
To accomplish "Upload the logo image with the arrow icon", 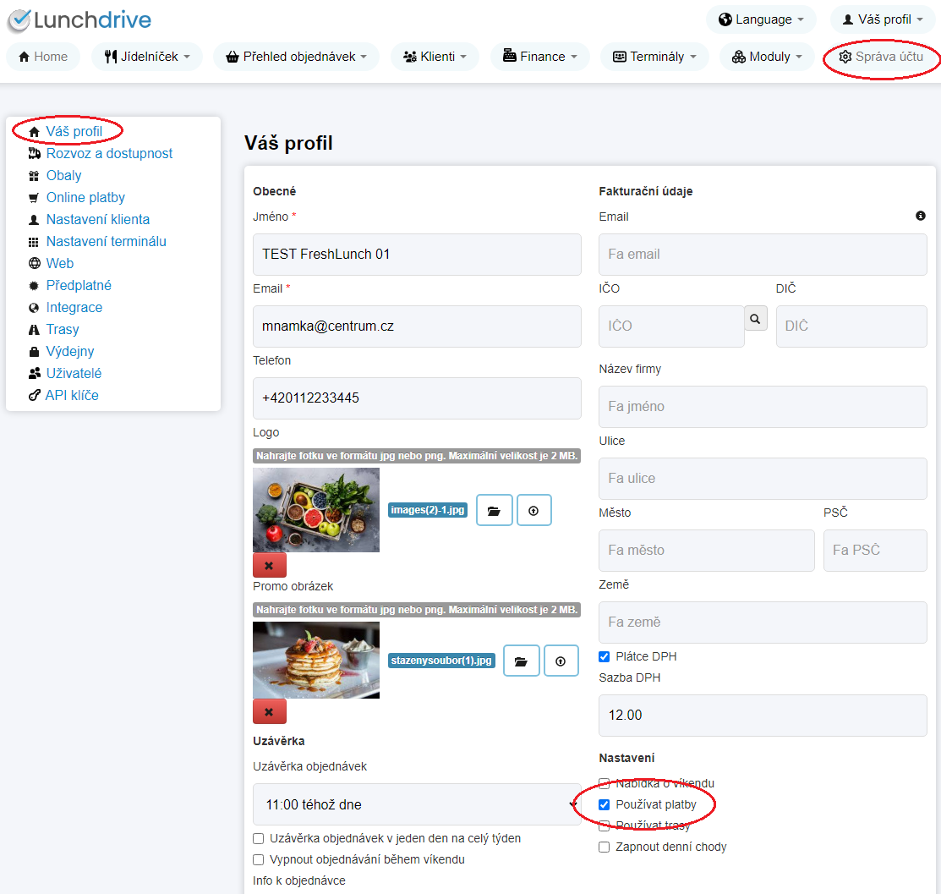I will [x=533, y=510].
